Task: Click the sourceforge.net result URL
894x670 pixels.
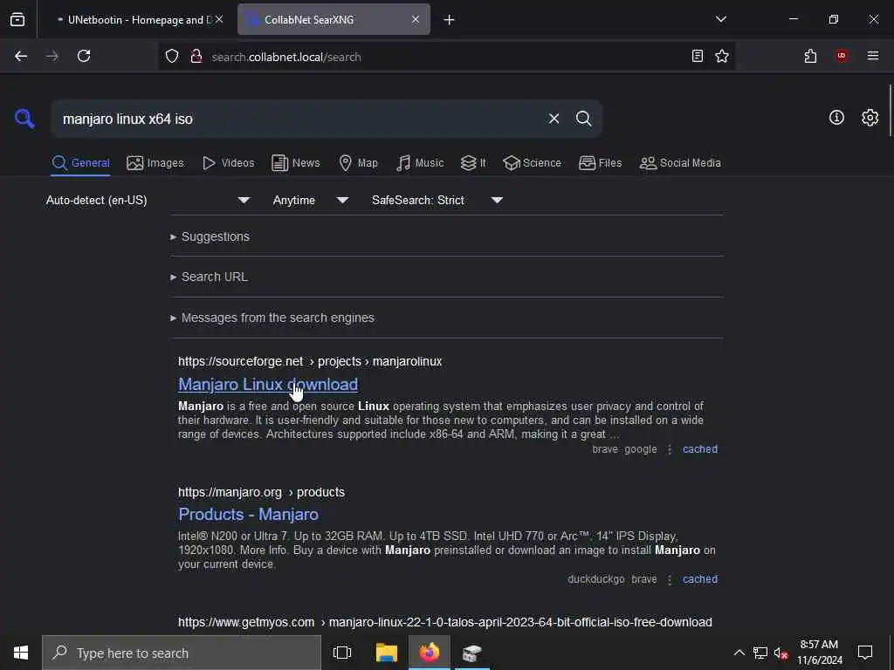Action: [310, 361]
